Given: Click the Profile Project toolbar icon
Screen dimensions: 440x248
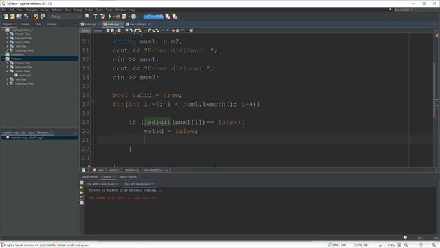Looking at the screenshot, I should point(124,17).
